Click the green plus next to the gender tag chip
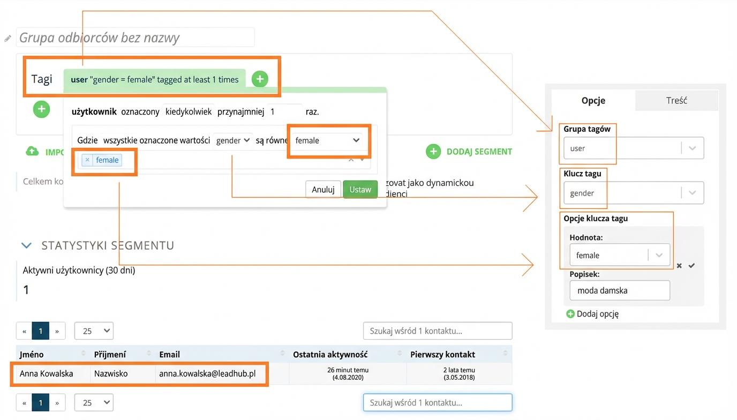Viewport: 737px width, 420px height. (x=260, y=79)
